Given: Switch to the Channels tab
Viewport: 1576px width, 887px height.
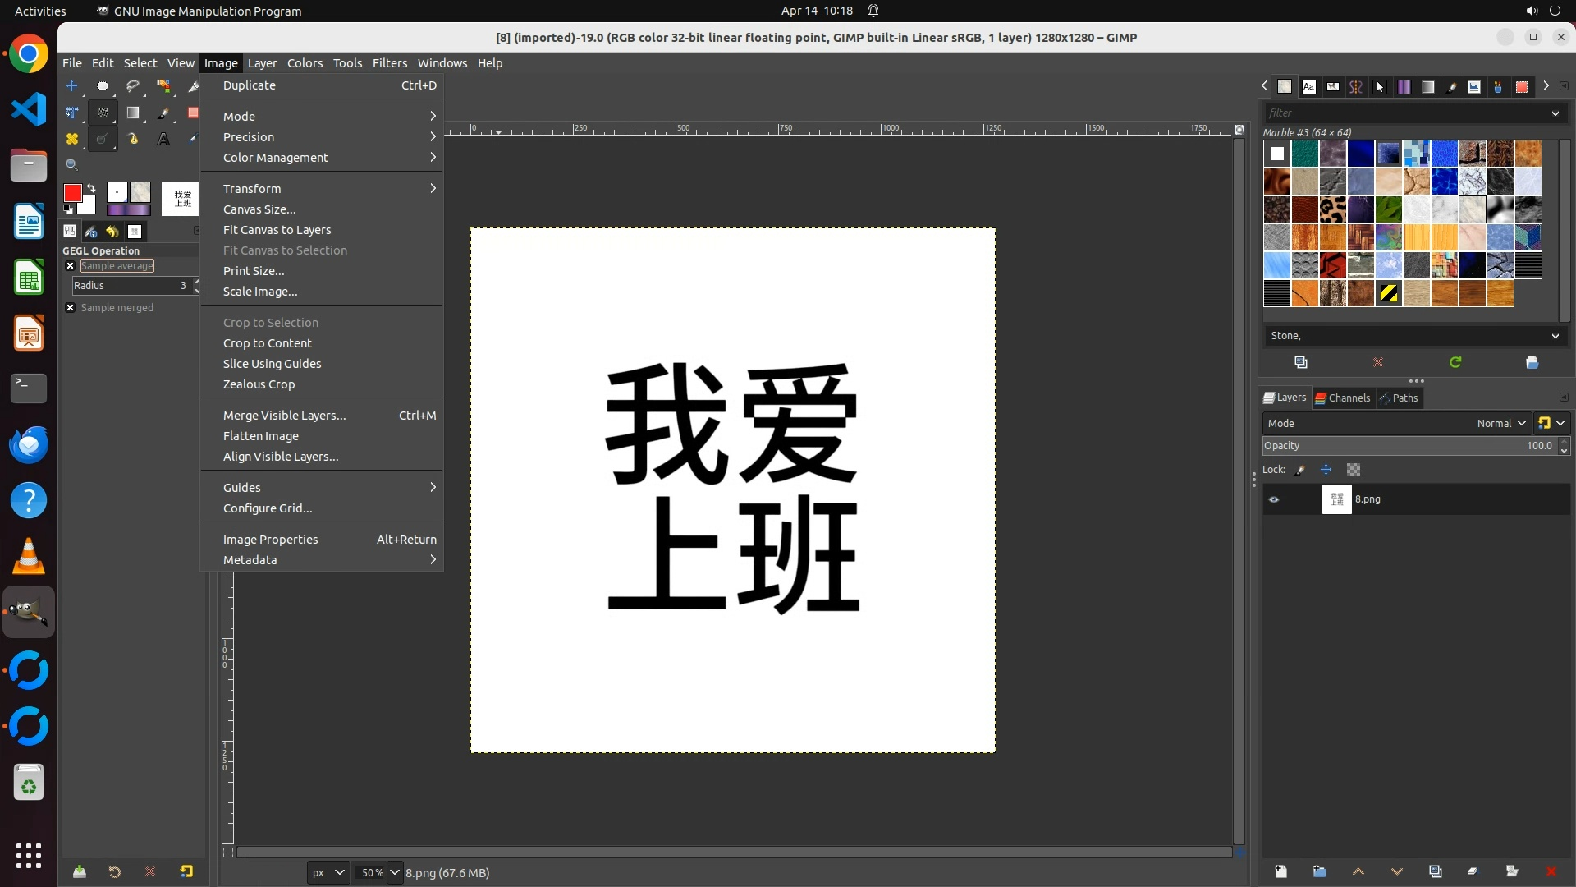Looking at the screenshot, I should 1343,398.
